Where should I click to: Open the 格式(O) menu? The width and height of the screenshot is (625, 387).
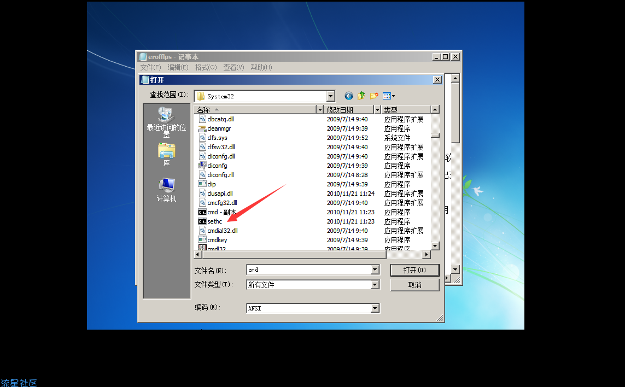pos(206,67)
